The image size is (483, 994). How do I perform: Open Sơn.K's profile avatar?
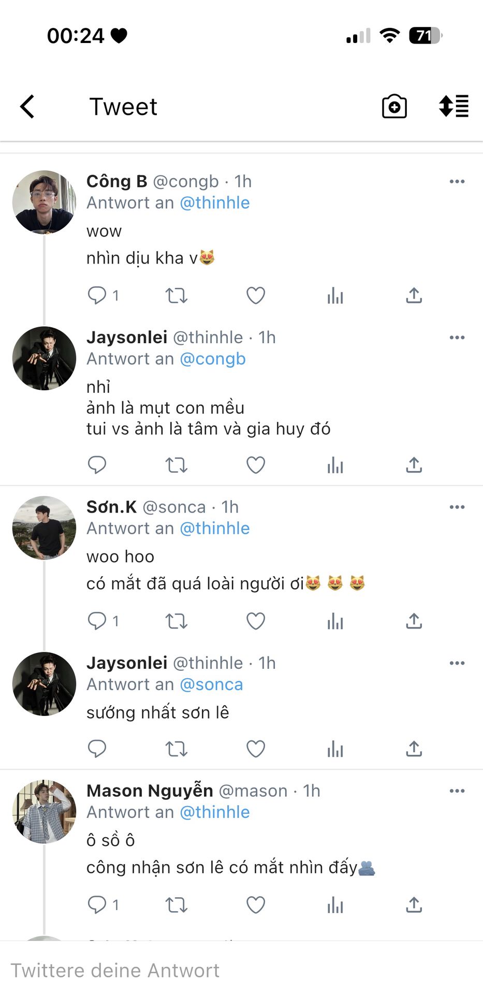point(44,528)
